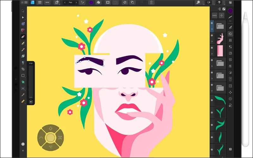Viewport: 253px width, 158px height.
Task: Toggle visibility of top selected group layer
Action: tap(212, 23)
